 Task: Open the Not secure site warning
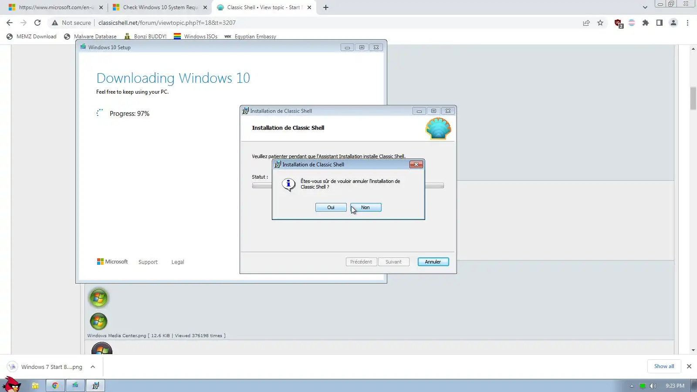coord(71,23)
